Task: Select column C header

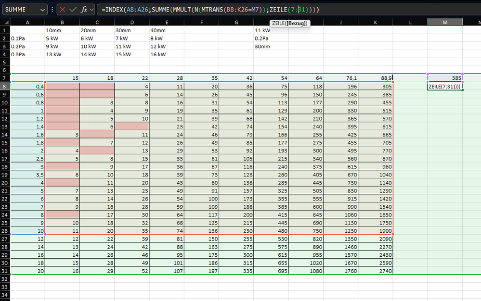Action: click(97, 22)
